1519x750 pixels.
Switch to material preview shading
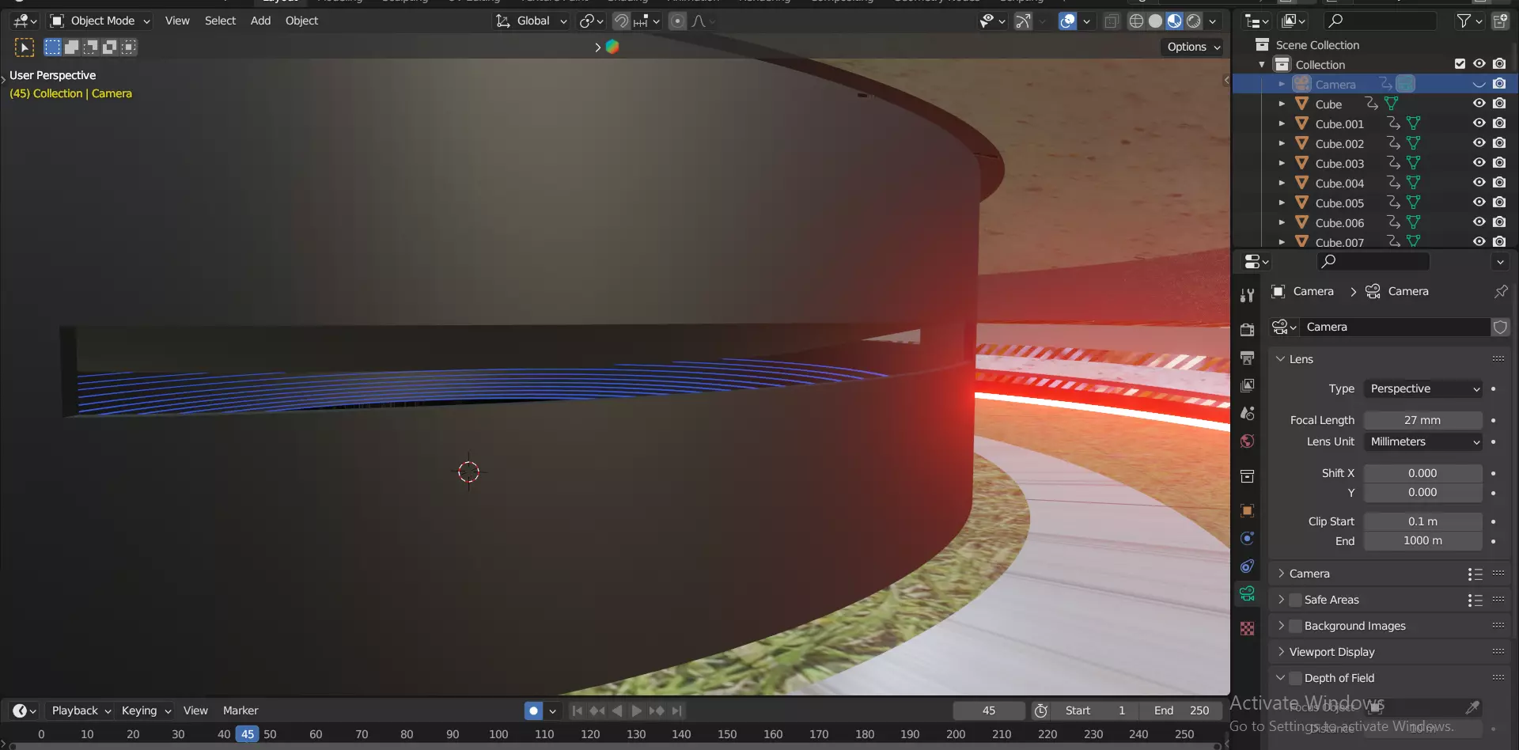(1174, 21)
